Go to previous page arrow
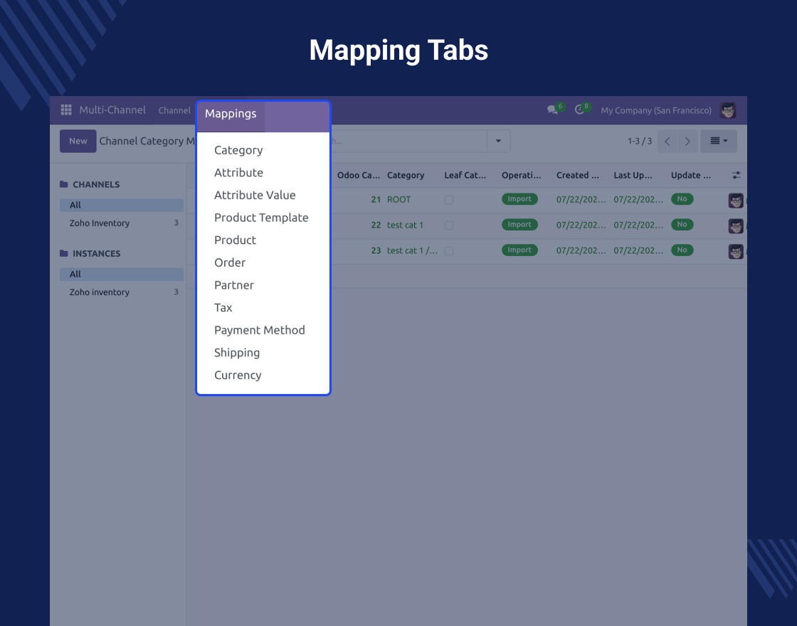This screenshot has width=797, height=626. (x=667, y=142)
